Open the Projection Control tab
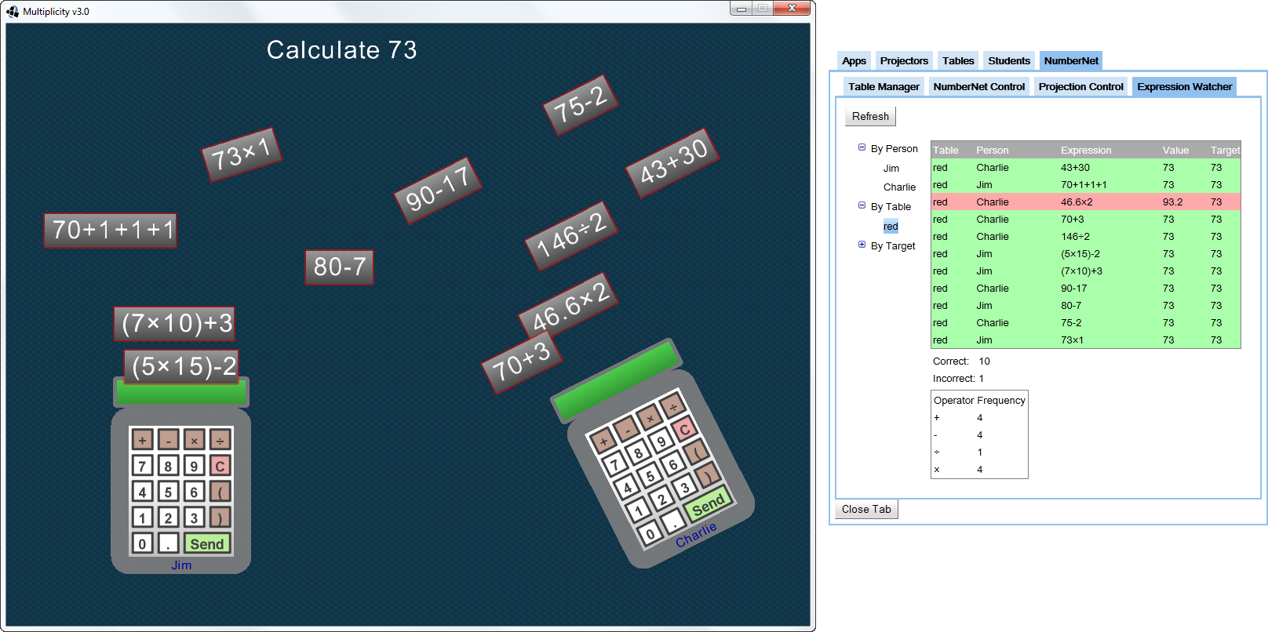 pyautogui.click(x=1080, y=86)
